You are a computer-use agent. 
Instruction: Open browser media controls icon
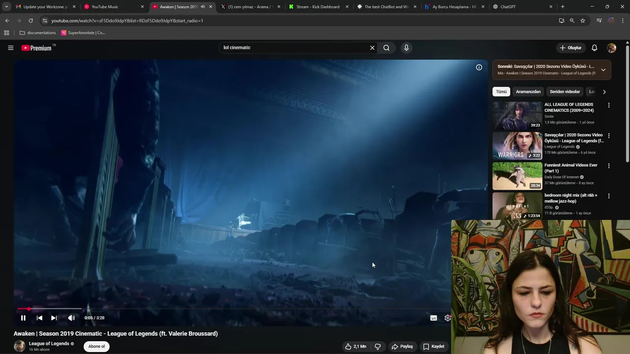[599, 21]
